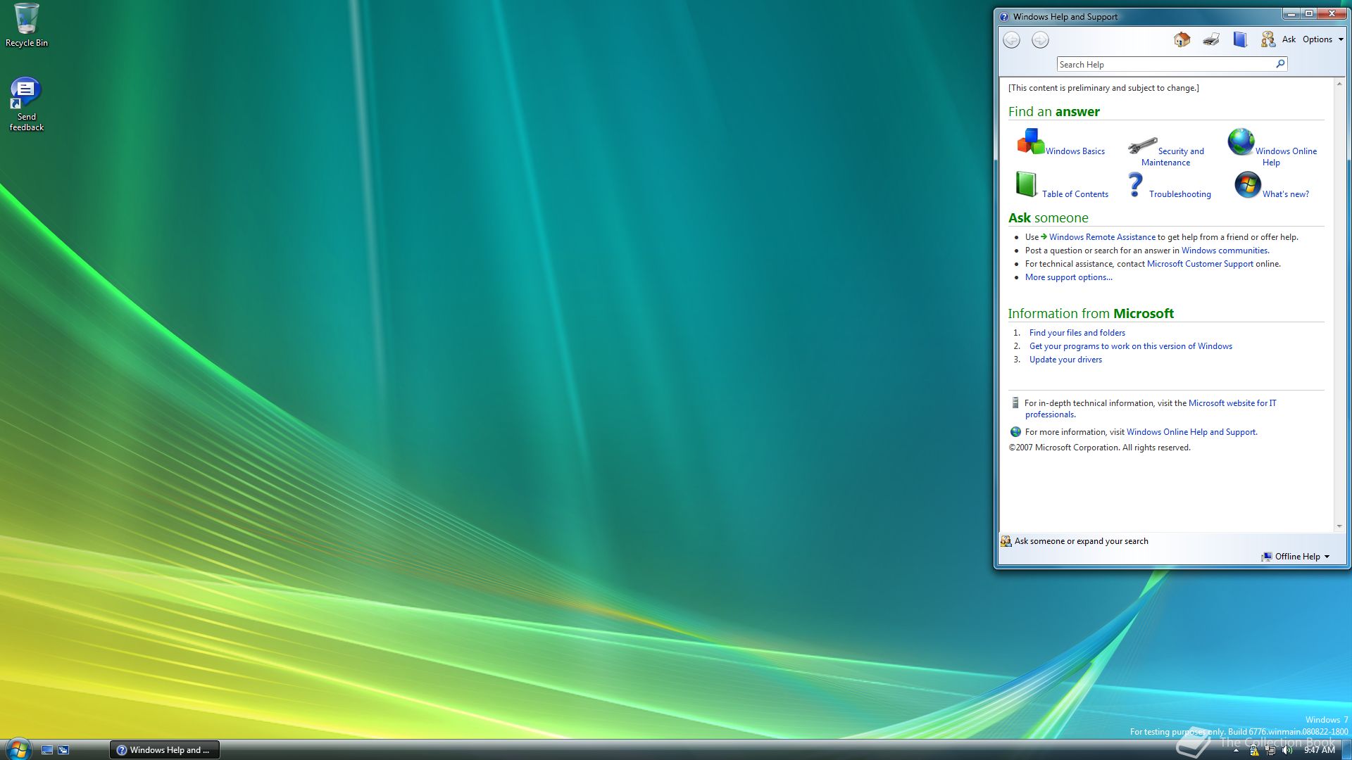The height and width of the screenshot is (760, 1352).
Task: Open What's new Windows orb icon
Action: [1247, 184]
